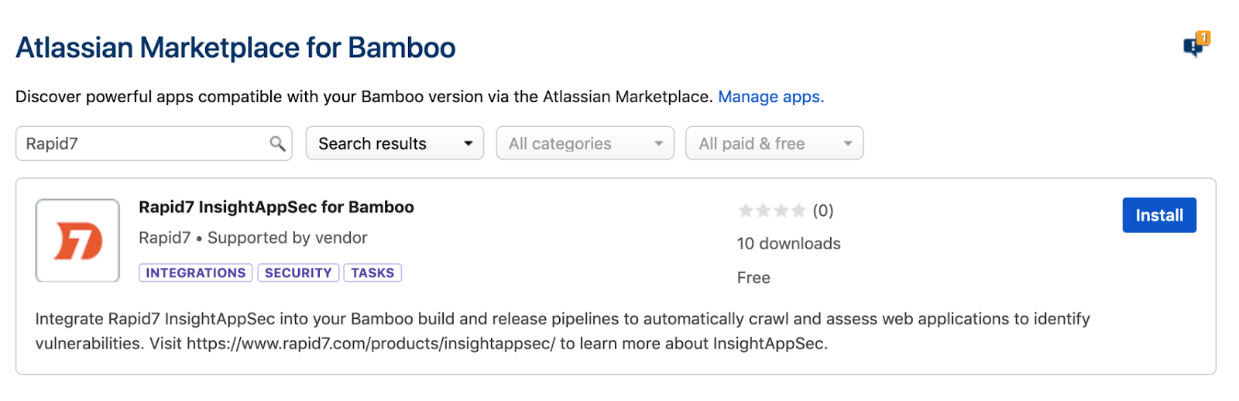
Task: Select the TASKS category tag
Action: coord(372,273)
